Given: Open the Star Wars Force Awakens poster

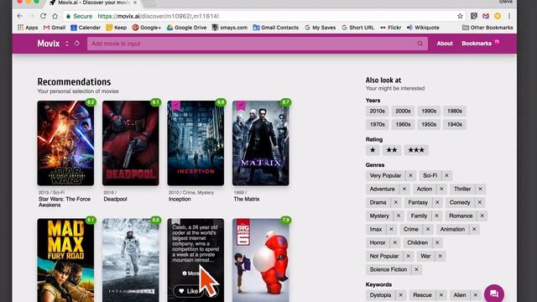Looking at the screenshot, I should (x=65, y=143).
